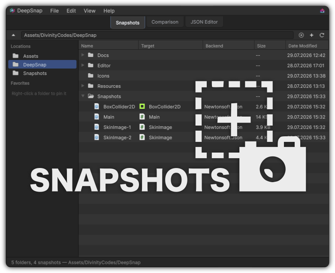Image resolution: width=335 pixels, height=273 pixels.
Task: Sort by the Size column header
Action: [270, 46]
